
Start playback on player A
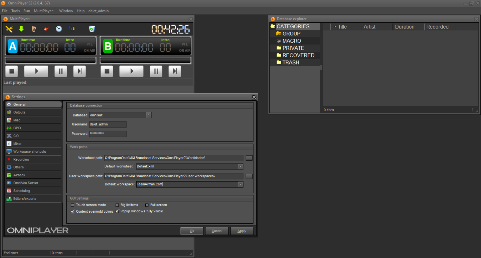point(36,71)
